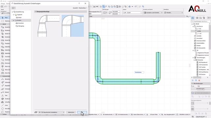Collapse the Geschosse folder

pyautogui.click(x=193, y=26)
